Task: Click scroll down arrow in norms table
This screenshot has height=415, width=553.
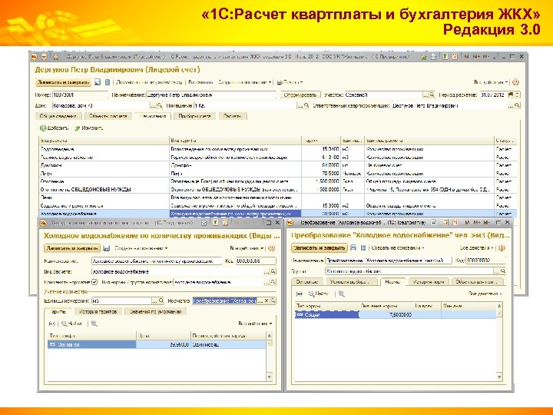Action: coord(499,377)
